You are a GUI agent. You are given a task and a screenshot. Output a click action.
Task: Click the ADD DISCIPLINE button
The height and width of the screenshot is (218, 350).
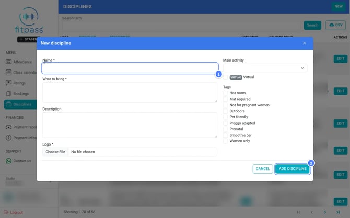click(293, 169)
